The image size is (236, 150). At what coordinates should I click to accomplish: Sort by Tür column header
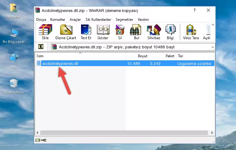[x=195, y=56]
